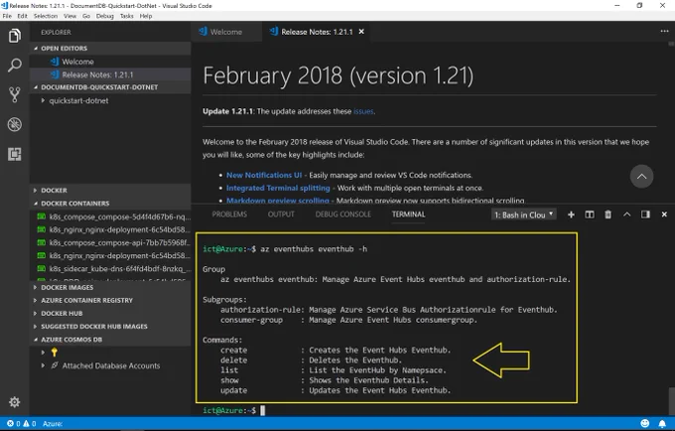This screenshot has width=675, height=431.
Task: Move panel to the right
Action: (x=645, y=215)
